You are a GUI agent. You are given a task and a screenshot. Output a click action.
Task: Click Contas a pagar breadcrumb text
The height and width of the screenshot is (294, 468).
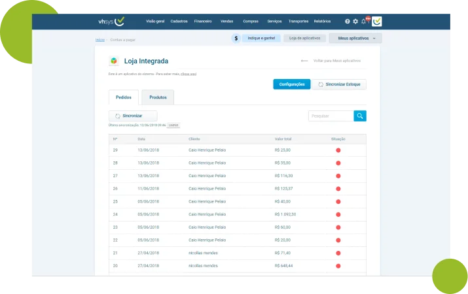[x=122, y=40]
